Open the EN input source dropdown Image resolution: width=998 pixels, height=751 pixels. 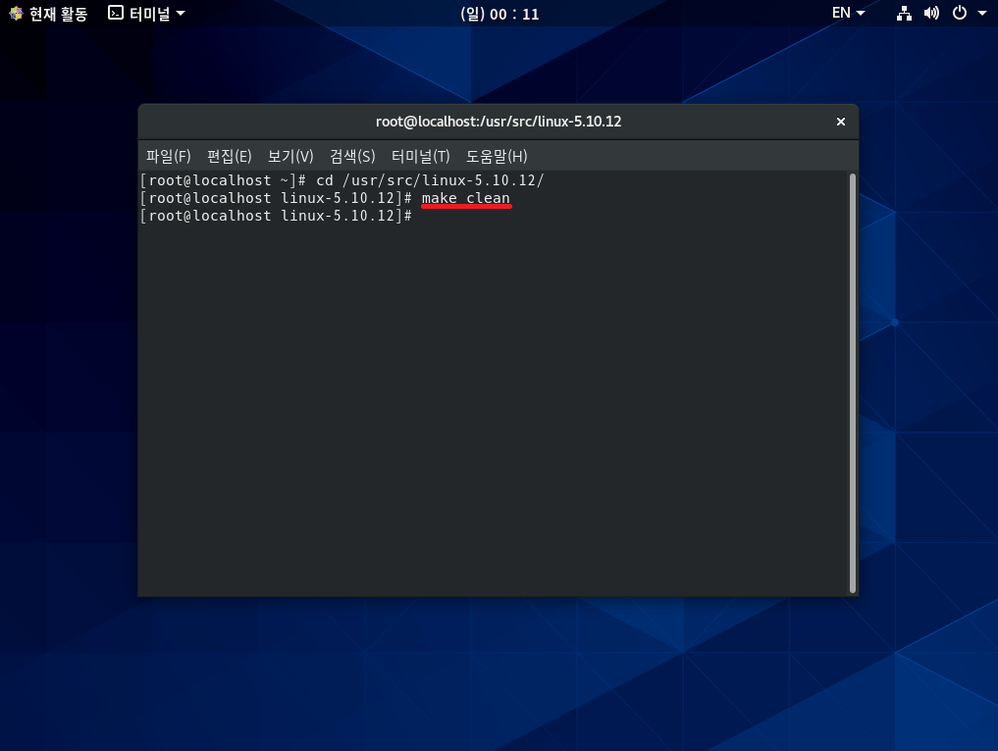pyautogui.click(x=849, y=14)
